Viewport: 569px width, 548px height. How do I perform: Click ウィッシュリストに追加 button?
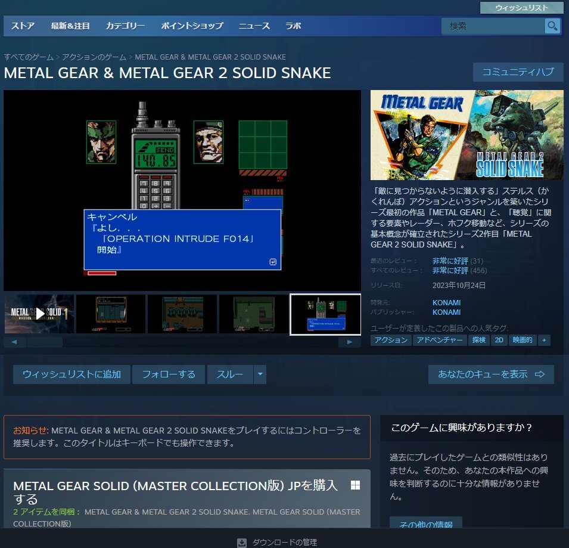(x=71, y=374)
